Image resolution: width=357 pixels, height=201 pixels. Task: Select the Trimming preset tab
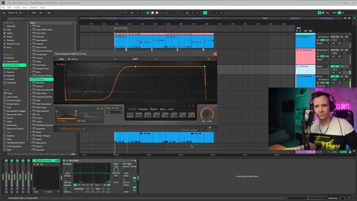point(143,109)
